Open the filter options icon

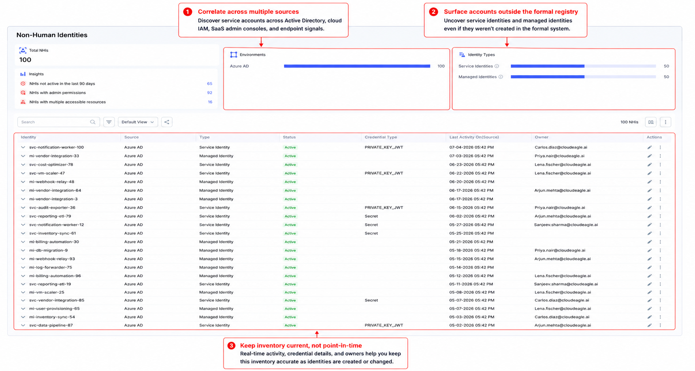tap(109, 122)
